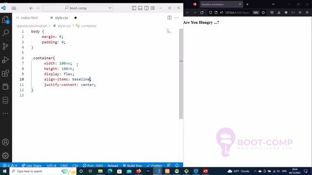Click the Firefox address bar URL
Screen dimensions: 312x175
[x=237, y=13]
